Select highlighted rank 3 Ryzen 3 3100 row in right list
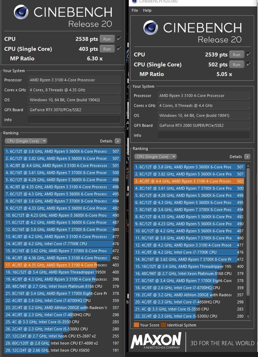The height and width of the screenshot is (357, 258). (x=189, y=181)
